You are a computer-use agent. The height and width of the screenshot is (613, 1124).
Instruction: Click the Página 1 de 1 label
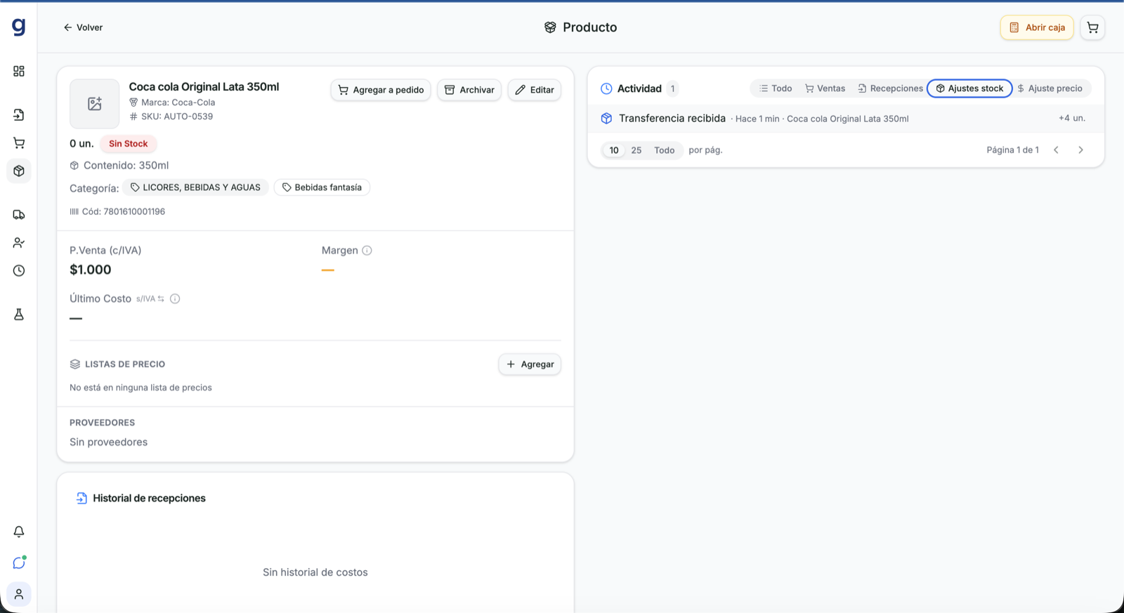coord(1012,150)
